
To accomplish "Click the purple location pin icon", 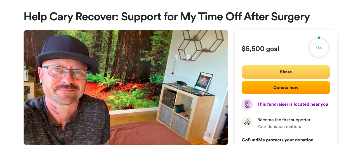I will coord(247,104).
